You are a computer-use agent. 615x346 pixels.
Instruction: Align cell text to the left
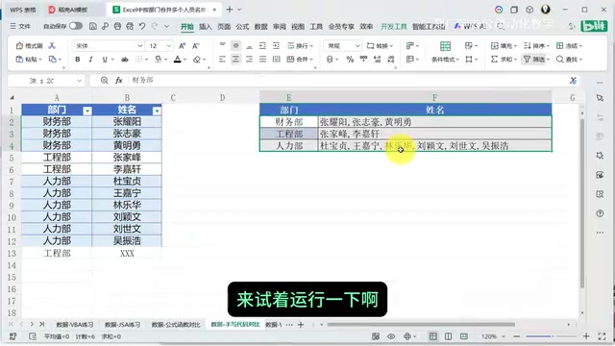(x=222, y=60)
